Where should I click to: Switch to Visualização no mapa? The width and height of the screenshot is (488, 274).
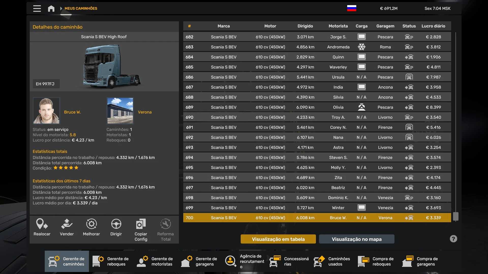point(356,239)
